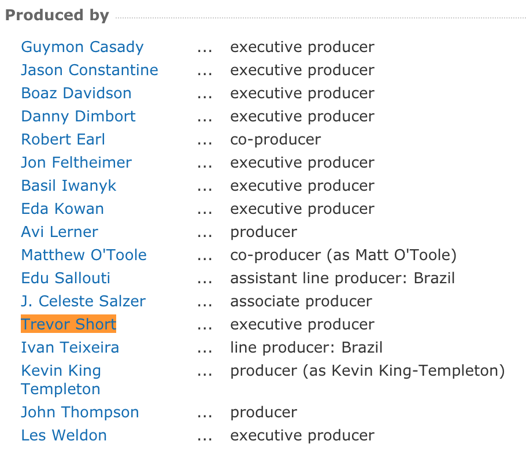Open the Les Weldon link
Screen dimensions: 526x452
[x=64, y=435]
